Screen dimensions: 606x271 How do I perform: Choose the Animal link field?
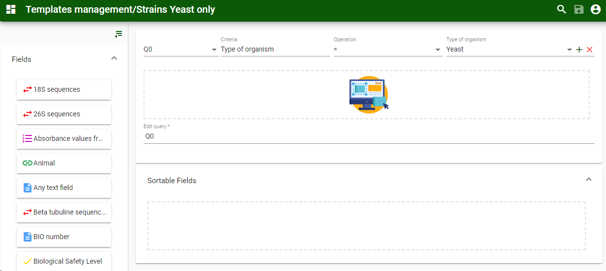pyautogui.click(x=64, y=163)
